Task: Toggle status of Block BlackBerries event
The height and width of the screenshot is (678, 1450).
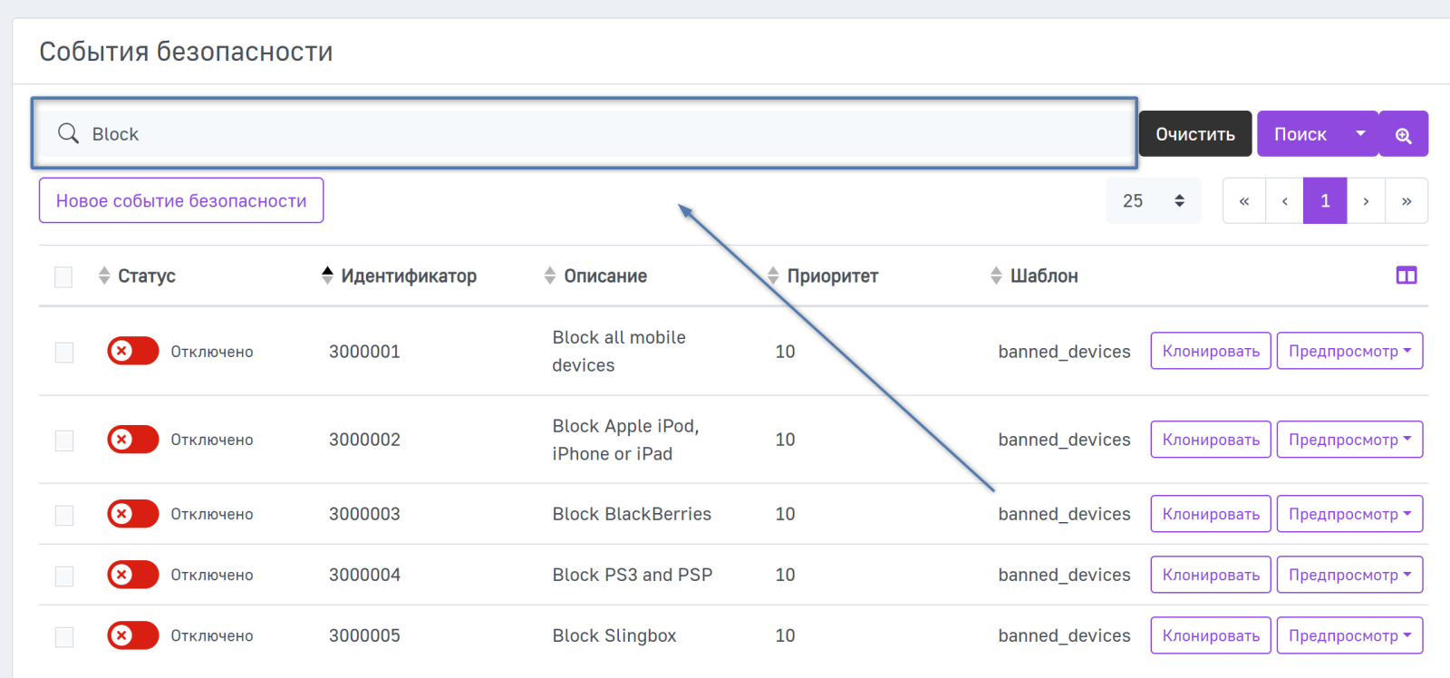Action: tap(132, 514)
